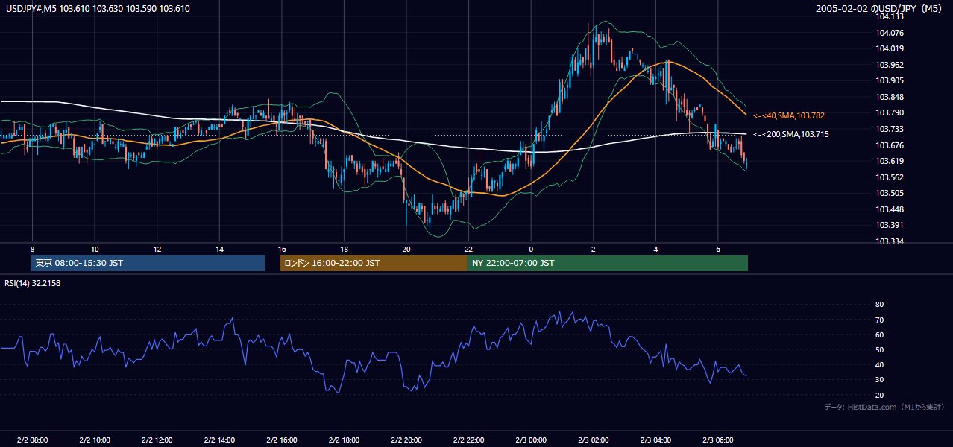Screen dimensions: 953x447
Task: Click hour 18 on the price chart time axis
Action: coord(344,249)
